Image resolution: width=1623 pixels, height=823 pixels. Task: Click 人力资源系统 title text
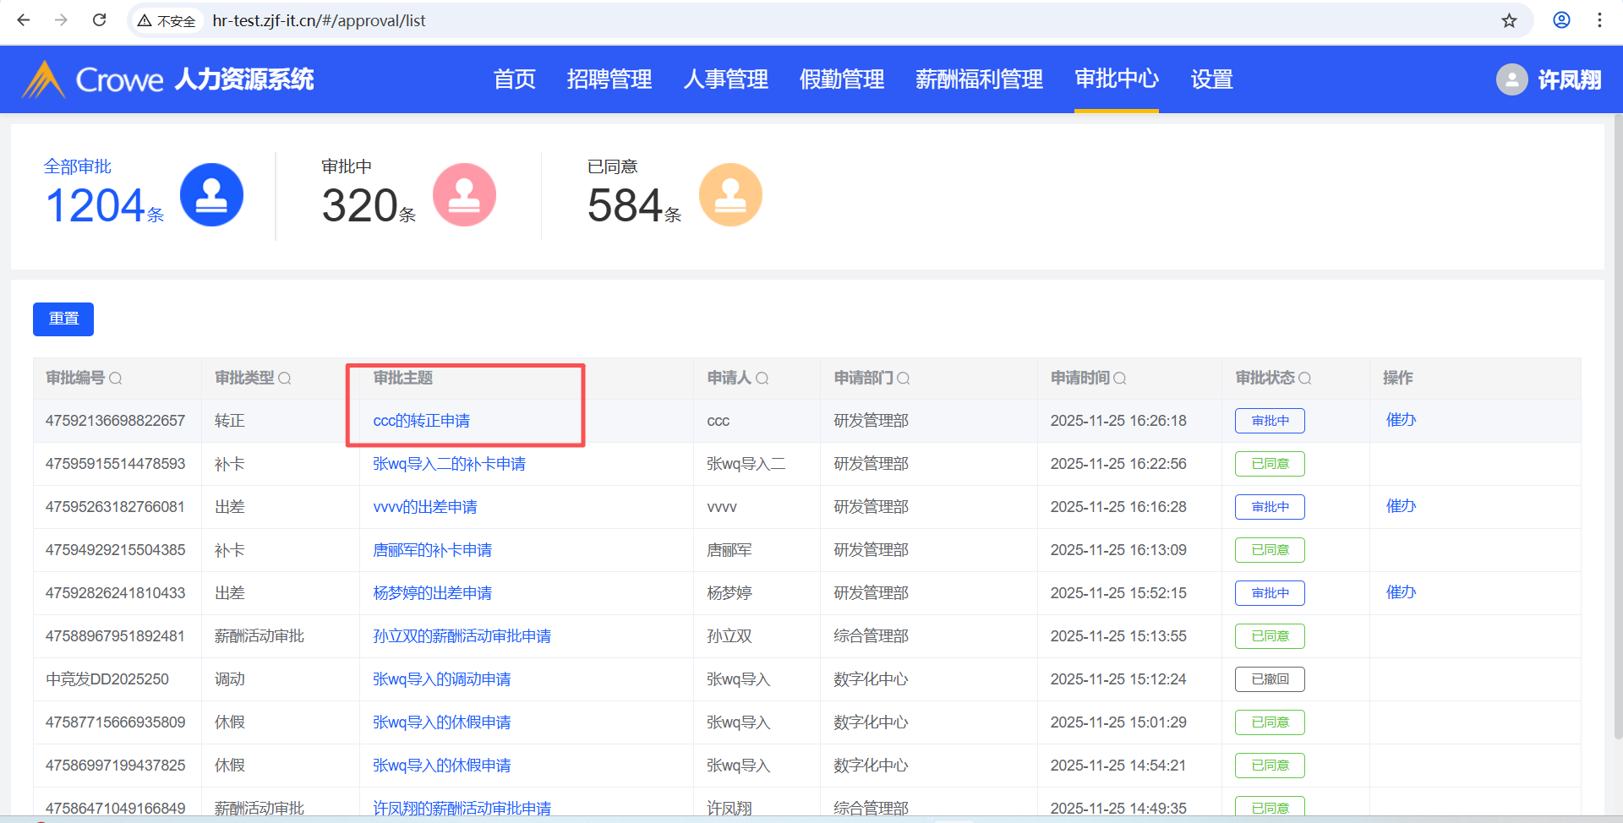243,79
